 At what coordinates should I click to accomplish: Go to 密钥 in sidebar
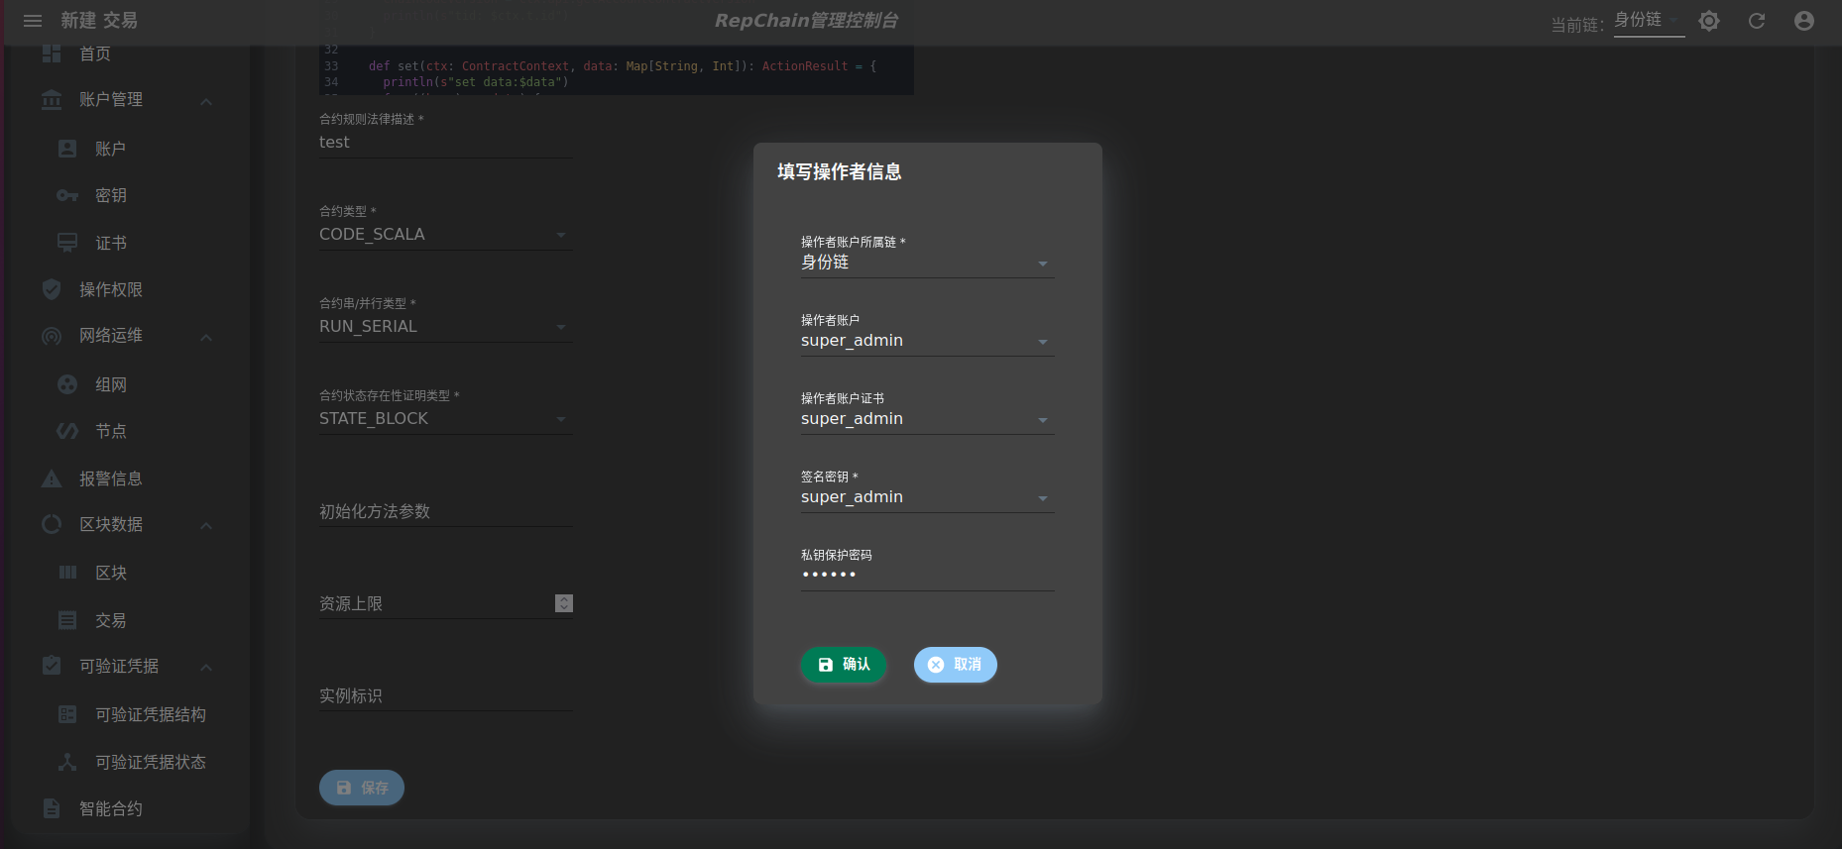tap(110, 195)
